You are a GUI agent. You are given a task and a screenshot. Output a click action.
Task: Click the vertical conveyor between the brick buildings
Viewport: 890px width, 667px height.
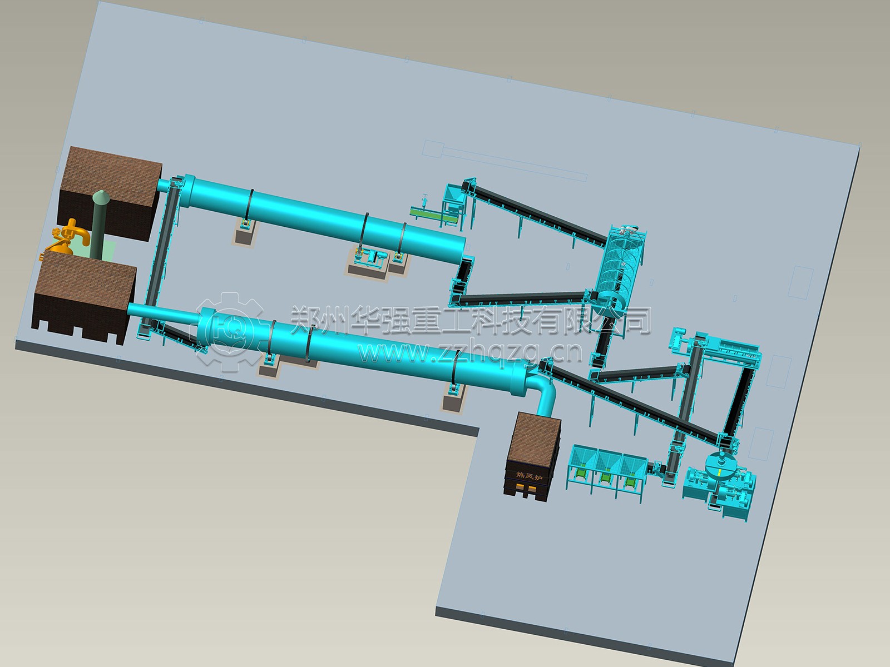click(162, 245)
